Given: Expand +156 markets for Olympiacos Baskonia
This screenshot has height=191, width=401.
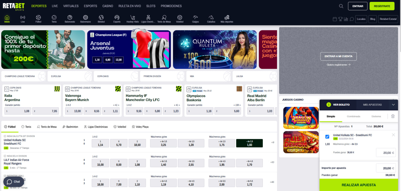Looking at the screenshot, I should tap(238, 105).
